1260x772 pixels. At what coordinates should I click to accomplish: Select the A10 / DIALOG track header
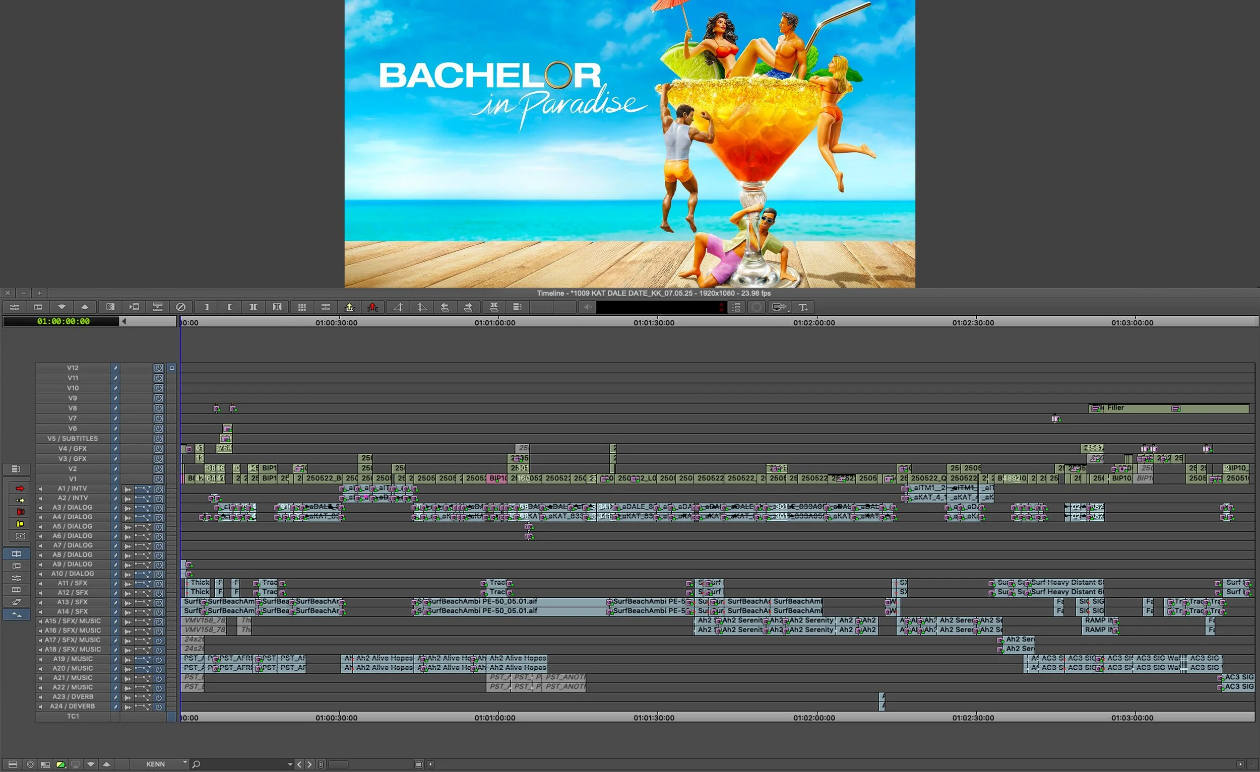pyautogui.click(x=73, y=574)
